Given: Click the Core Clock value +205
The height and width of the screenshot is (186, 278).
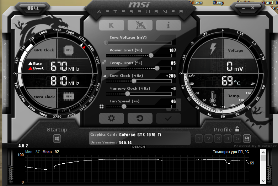Looking at the screenshot, I should coord(171,76).
